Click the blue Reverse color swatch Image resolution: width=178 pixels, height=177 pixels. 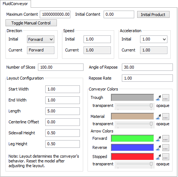132,147
